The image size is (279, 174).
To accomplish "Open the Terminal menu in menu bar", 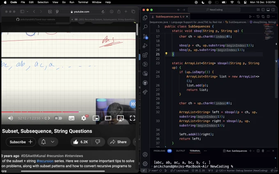I will coord(83,2).
